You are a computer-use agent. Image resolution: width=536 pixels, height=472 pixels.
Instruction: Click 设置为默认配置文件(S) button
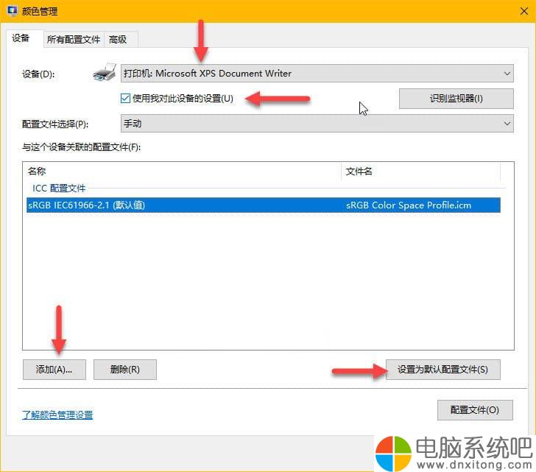tap(442, 370)
